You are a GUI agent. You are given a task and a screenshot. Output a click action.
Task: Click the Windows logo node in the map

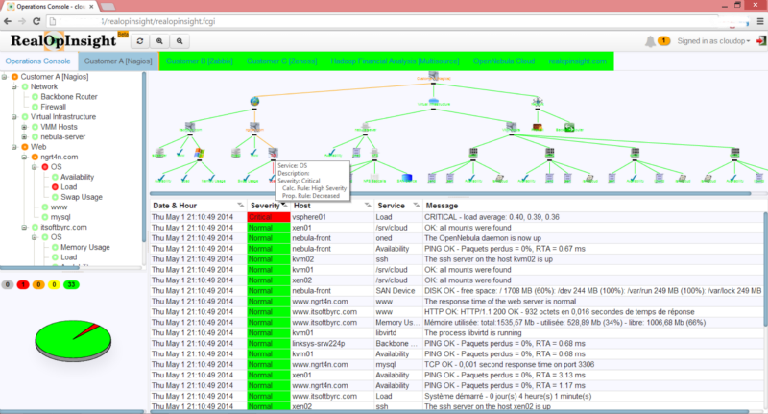coord(200,153)
